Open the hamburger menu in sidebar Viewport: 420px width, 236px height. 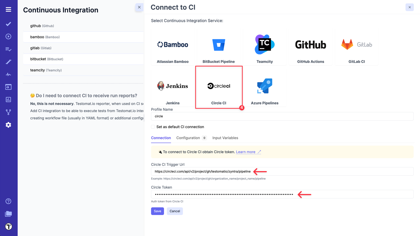(x=9, y=10)
